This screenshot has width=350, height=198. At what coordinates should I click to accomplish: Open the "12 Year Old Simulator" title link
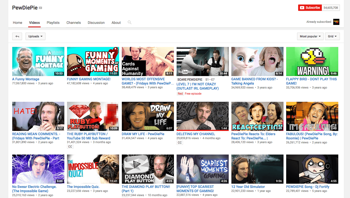coord(248,187)
